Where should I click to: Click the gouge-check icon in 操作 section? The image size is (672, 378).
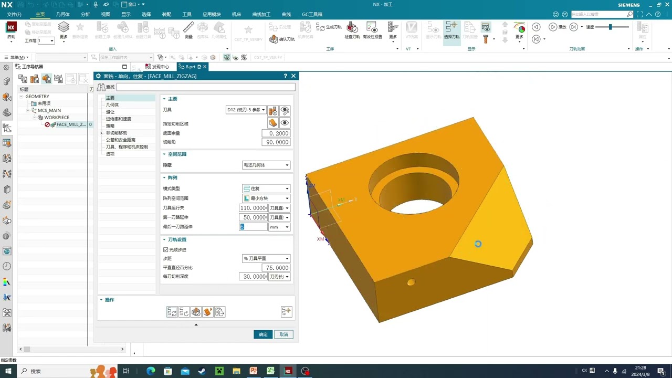pos(208,312)
